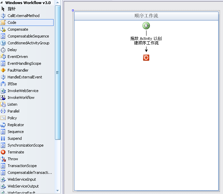Select the 'TransactionScope' toolbox label
Image resolution: width=223 pixels, height=194 pixels.
click(22, 166)
